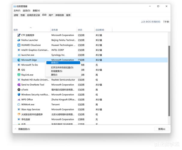Switch to the 性能 tab

(x=22, y=15)
